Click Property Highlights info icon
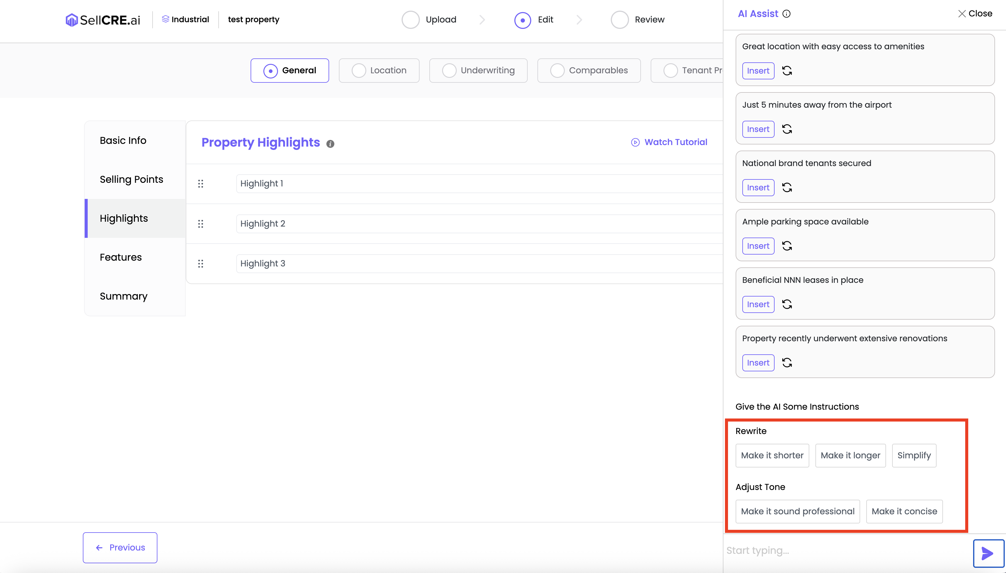 [x=330, y=144]
